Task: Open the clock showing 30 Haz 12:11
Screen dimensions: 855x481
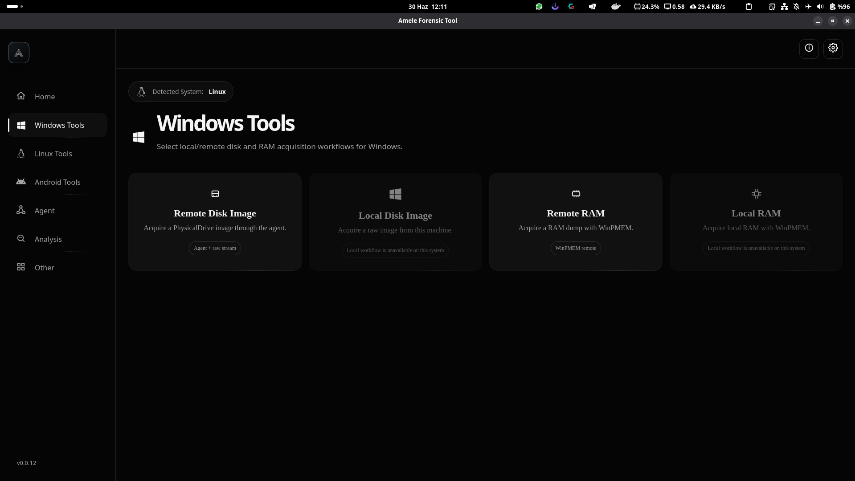Action: pyautogui.click(x=428, y=7)
